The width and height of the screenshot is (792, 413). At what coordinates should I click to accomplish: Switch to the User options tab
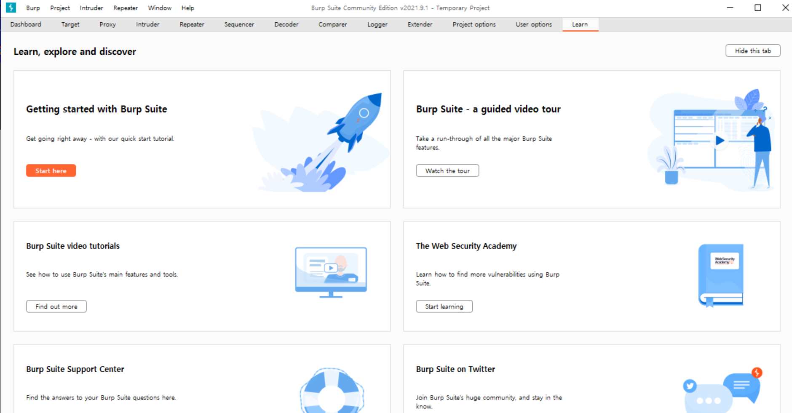(534, 24)
